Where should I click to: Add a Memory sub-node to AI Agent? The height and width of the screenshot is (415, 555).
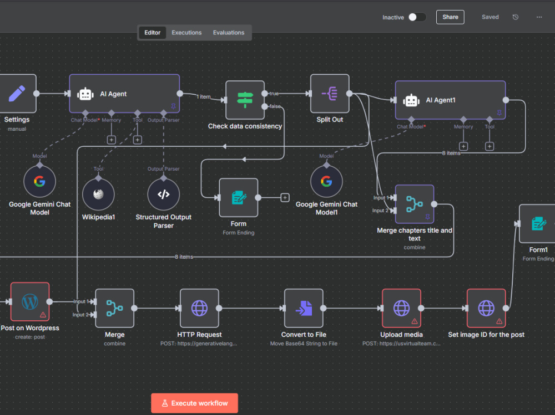click(112, 140)
